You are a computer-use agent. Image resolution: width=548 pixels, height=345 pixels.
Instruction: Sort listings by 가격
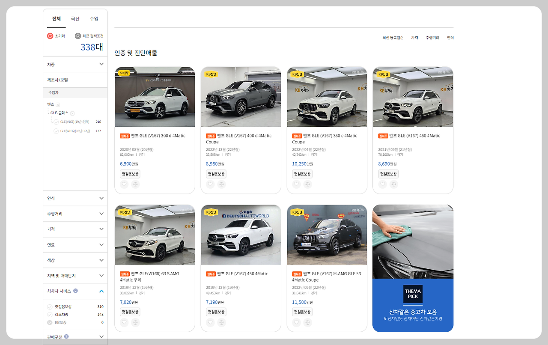[414, 38]
